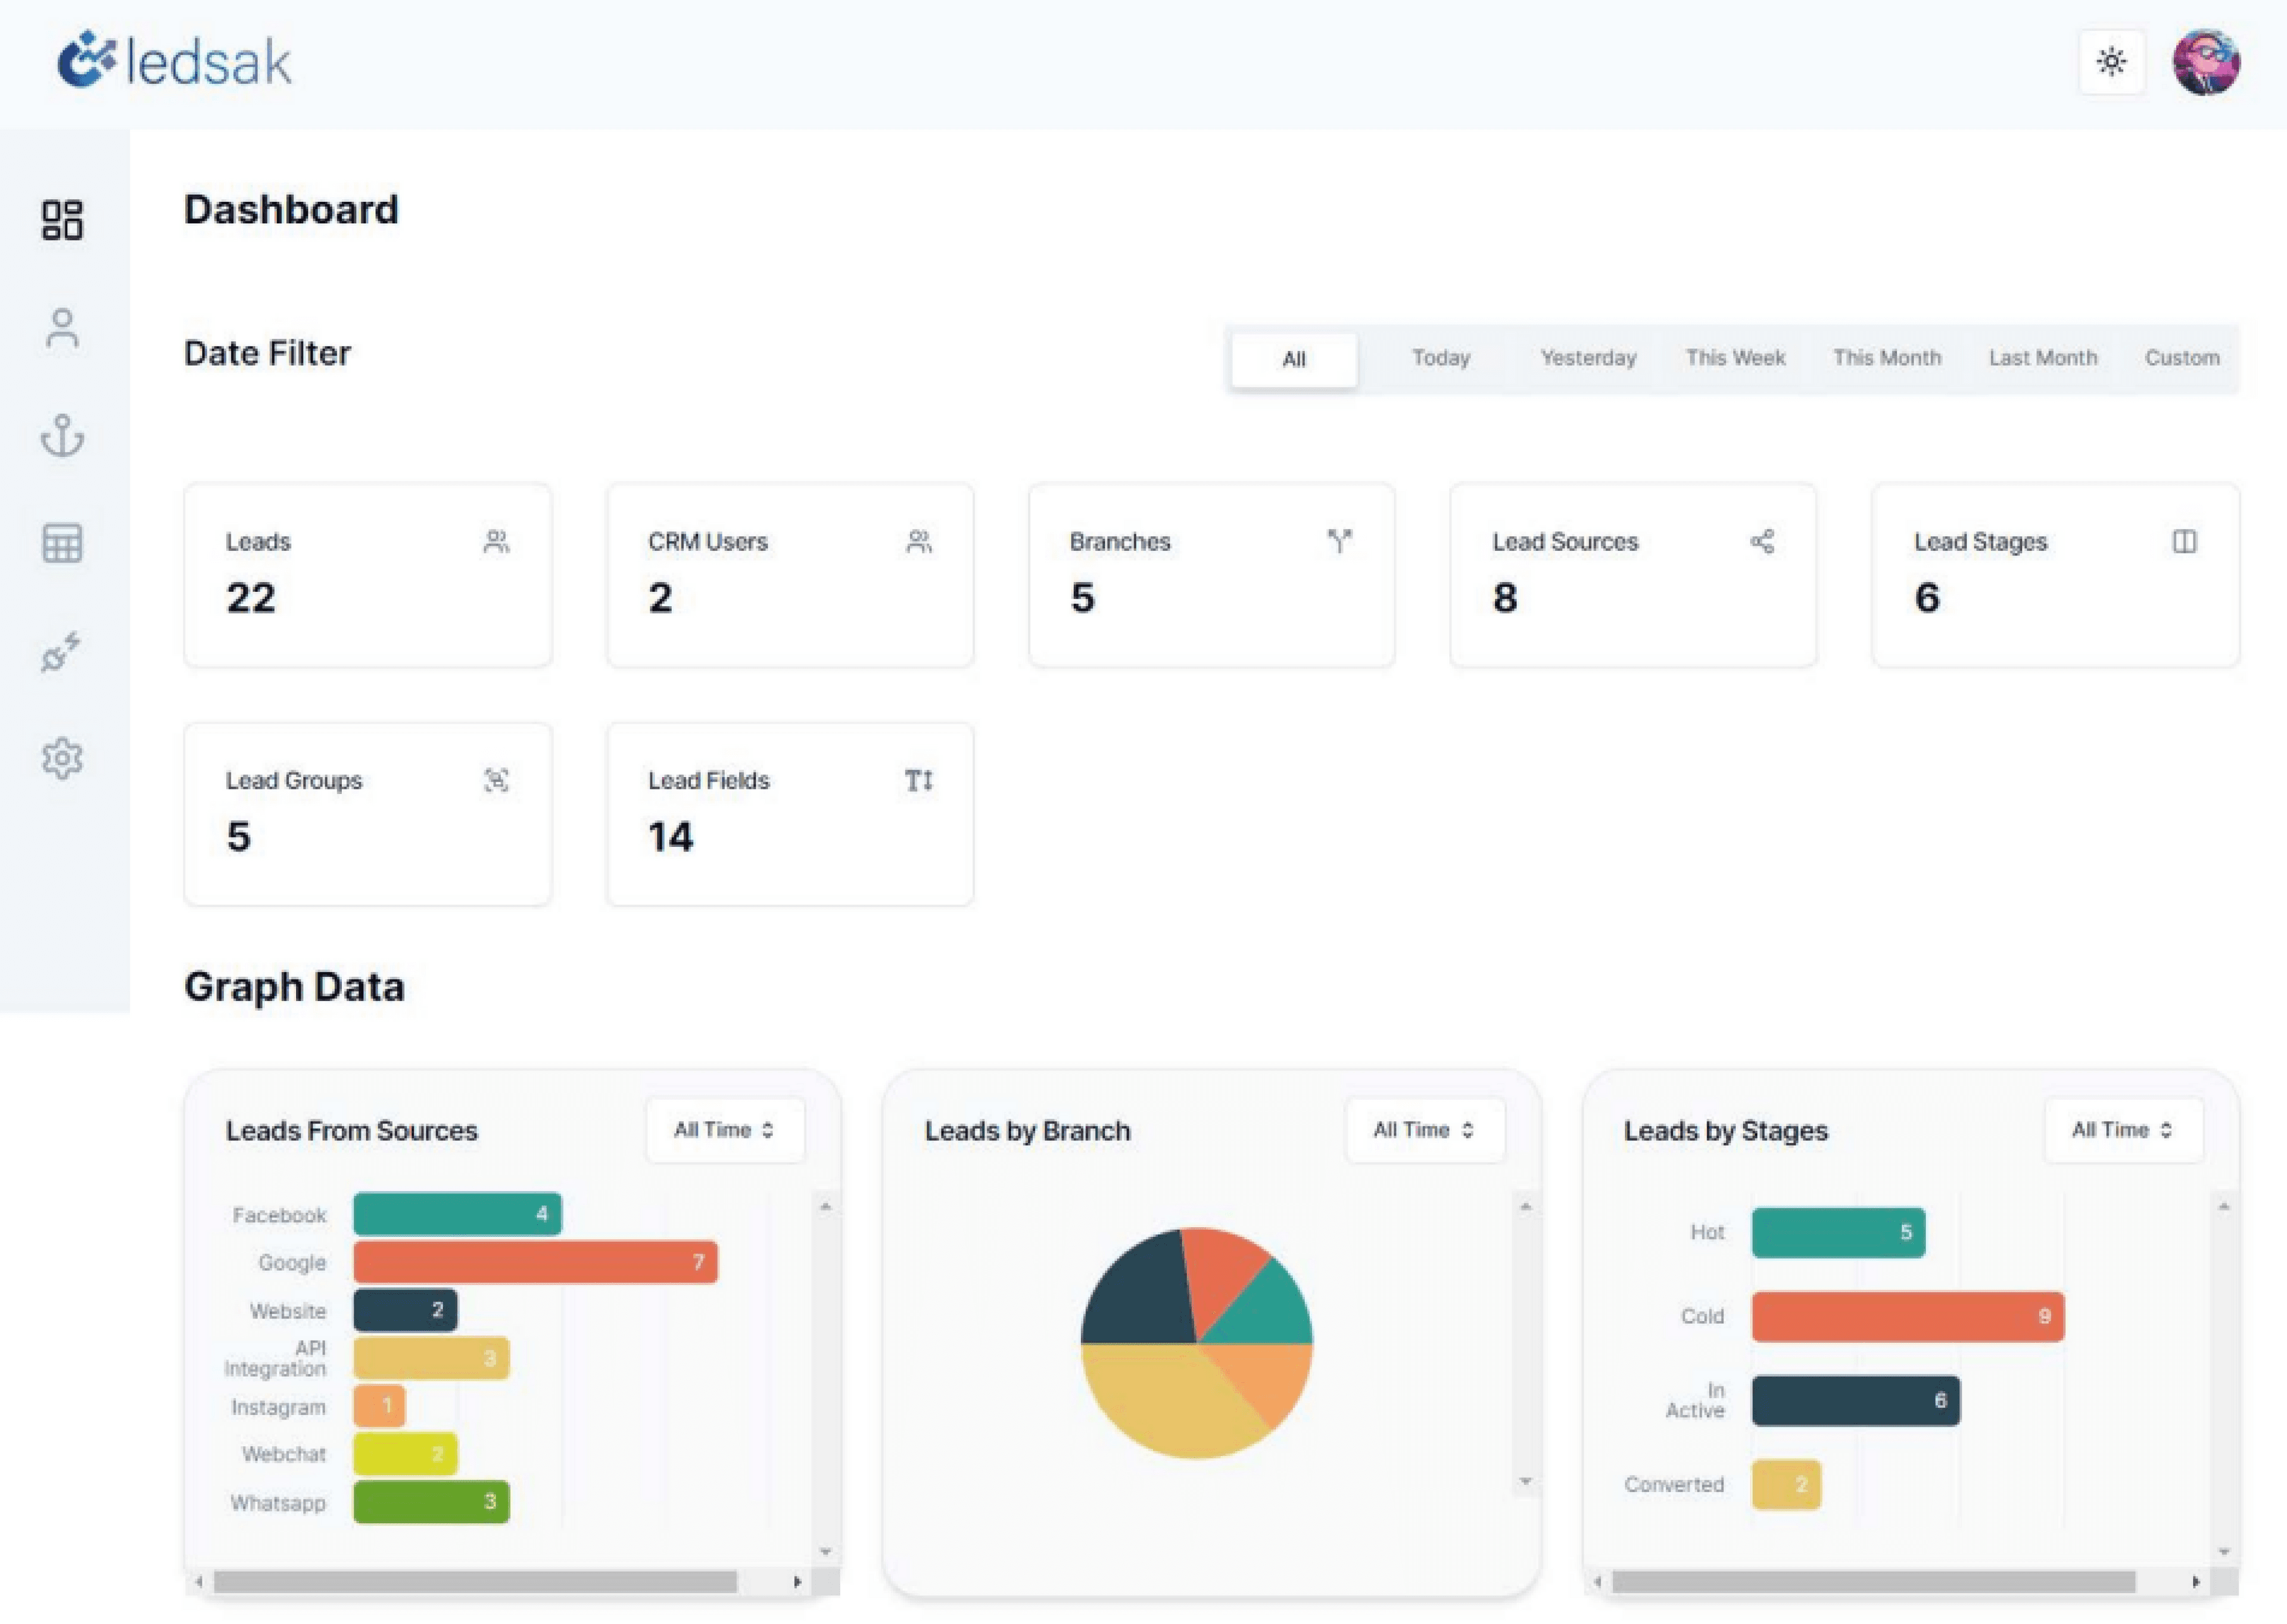The width and height of the screenshot is (2287, 1624).
Task: Open the dashboard grid icon in sidebar
Action: click(x=62, y=220)
